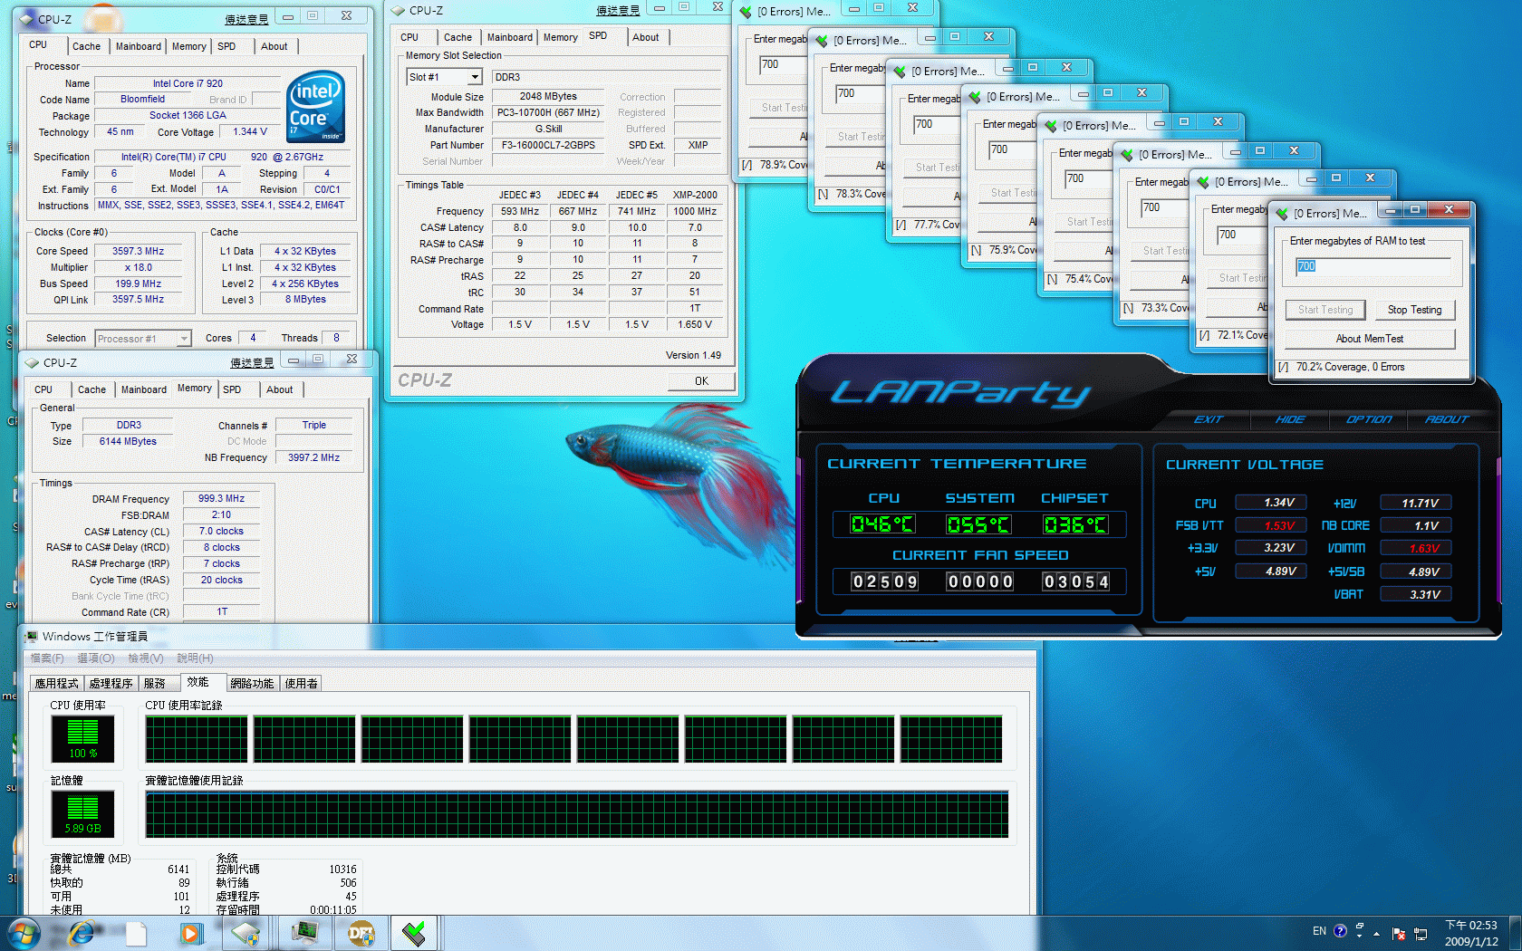The height and width of the screenshot is (951, 1522).
Task: Open the blue help icon in tray
Action: tap(1340, 931)
